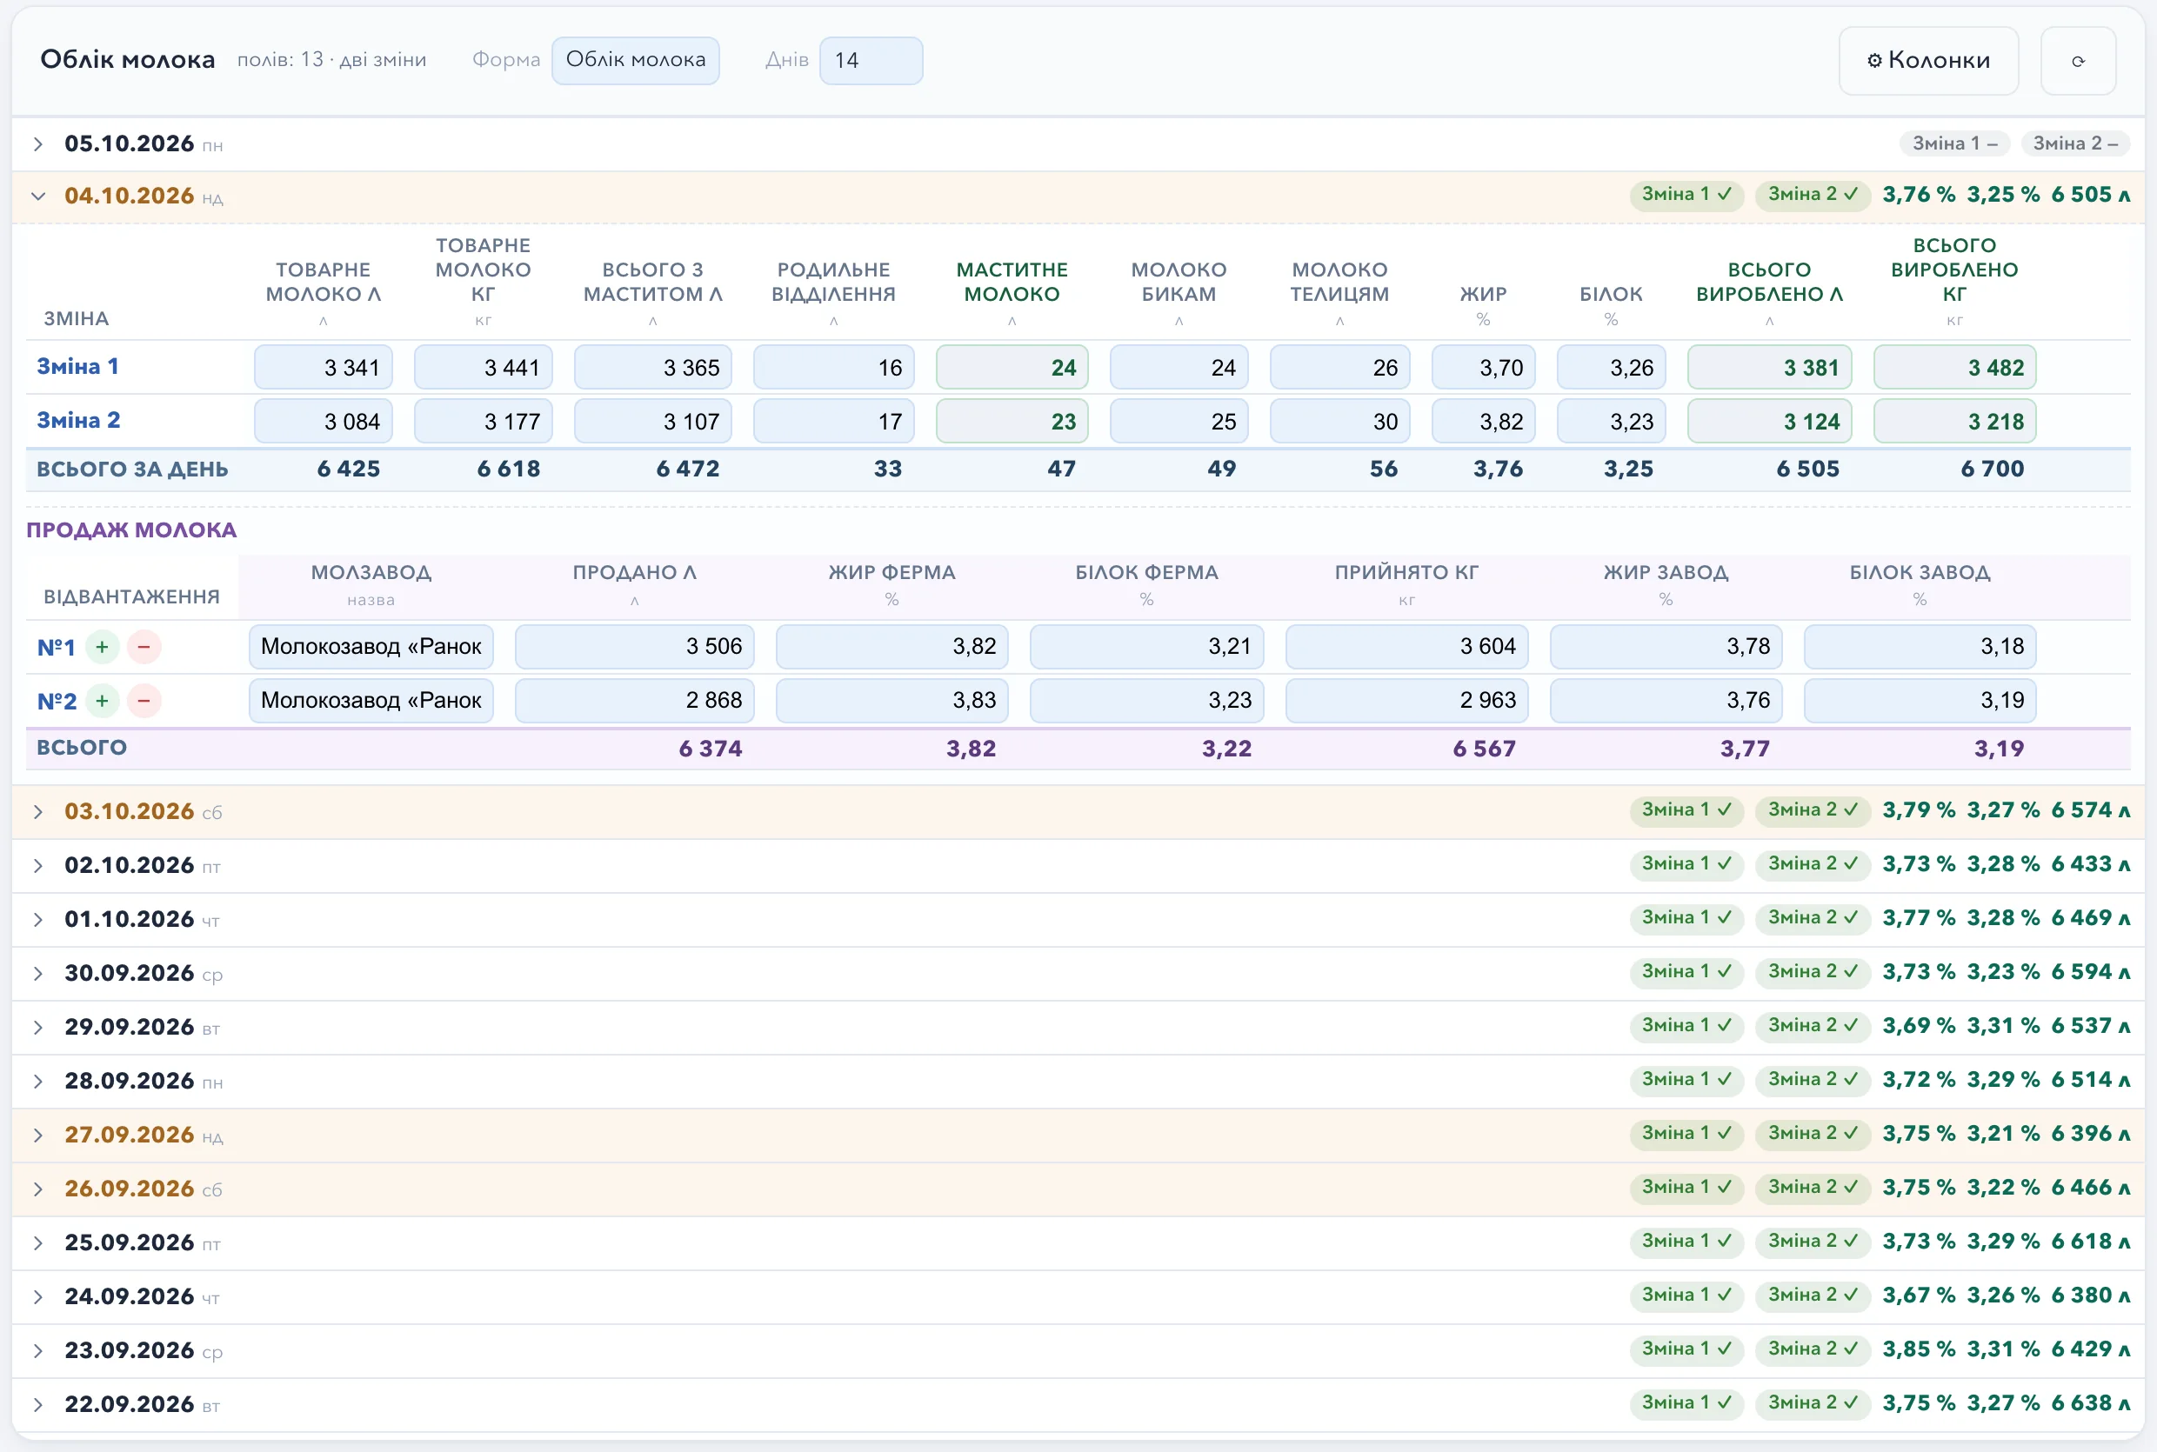Edit Зміна 1 жир value 3,70
The width and height of the screenshot is (2157, 1452).
tap(1484, 368)
